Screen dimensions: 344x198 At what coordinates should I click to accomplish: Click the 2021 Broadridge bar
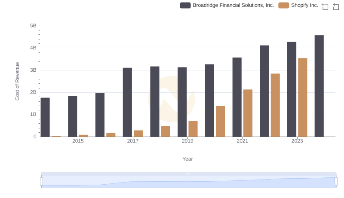[237, 97]
